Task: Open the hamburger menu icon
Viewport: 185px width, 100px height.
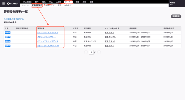Action: click(x=4, y=4)
